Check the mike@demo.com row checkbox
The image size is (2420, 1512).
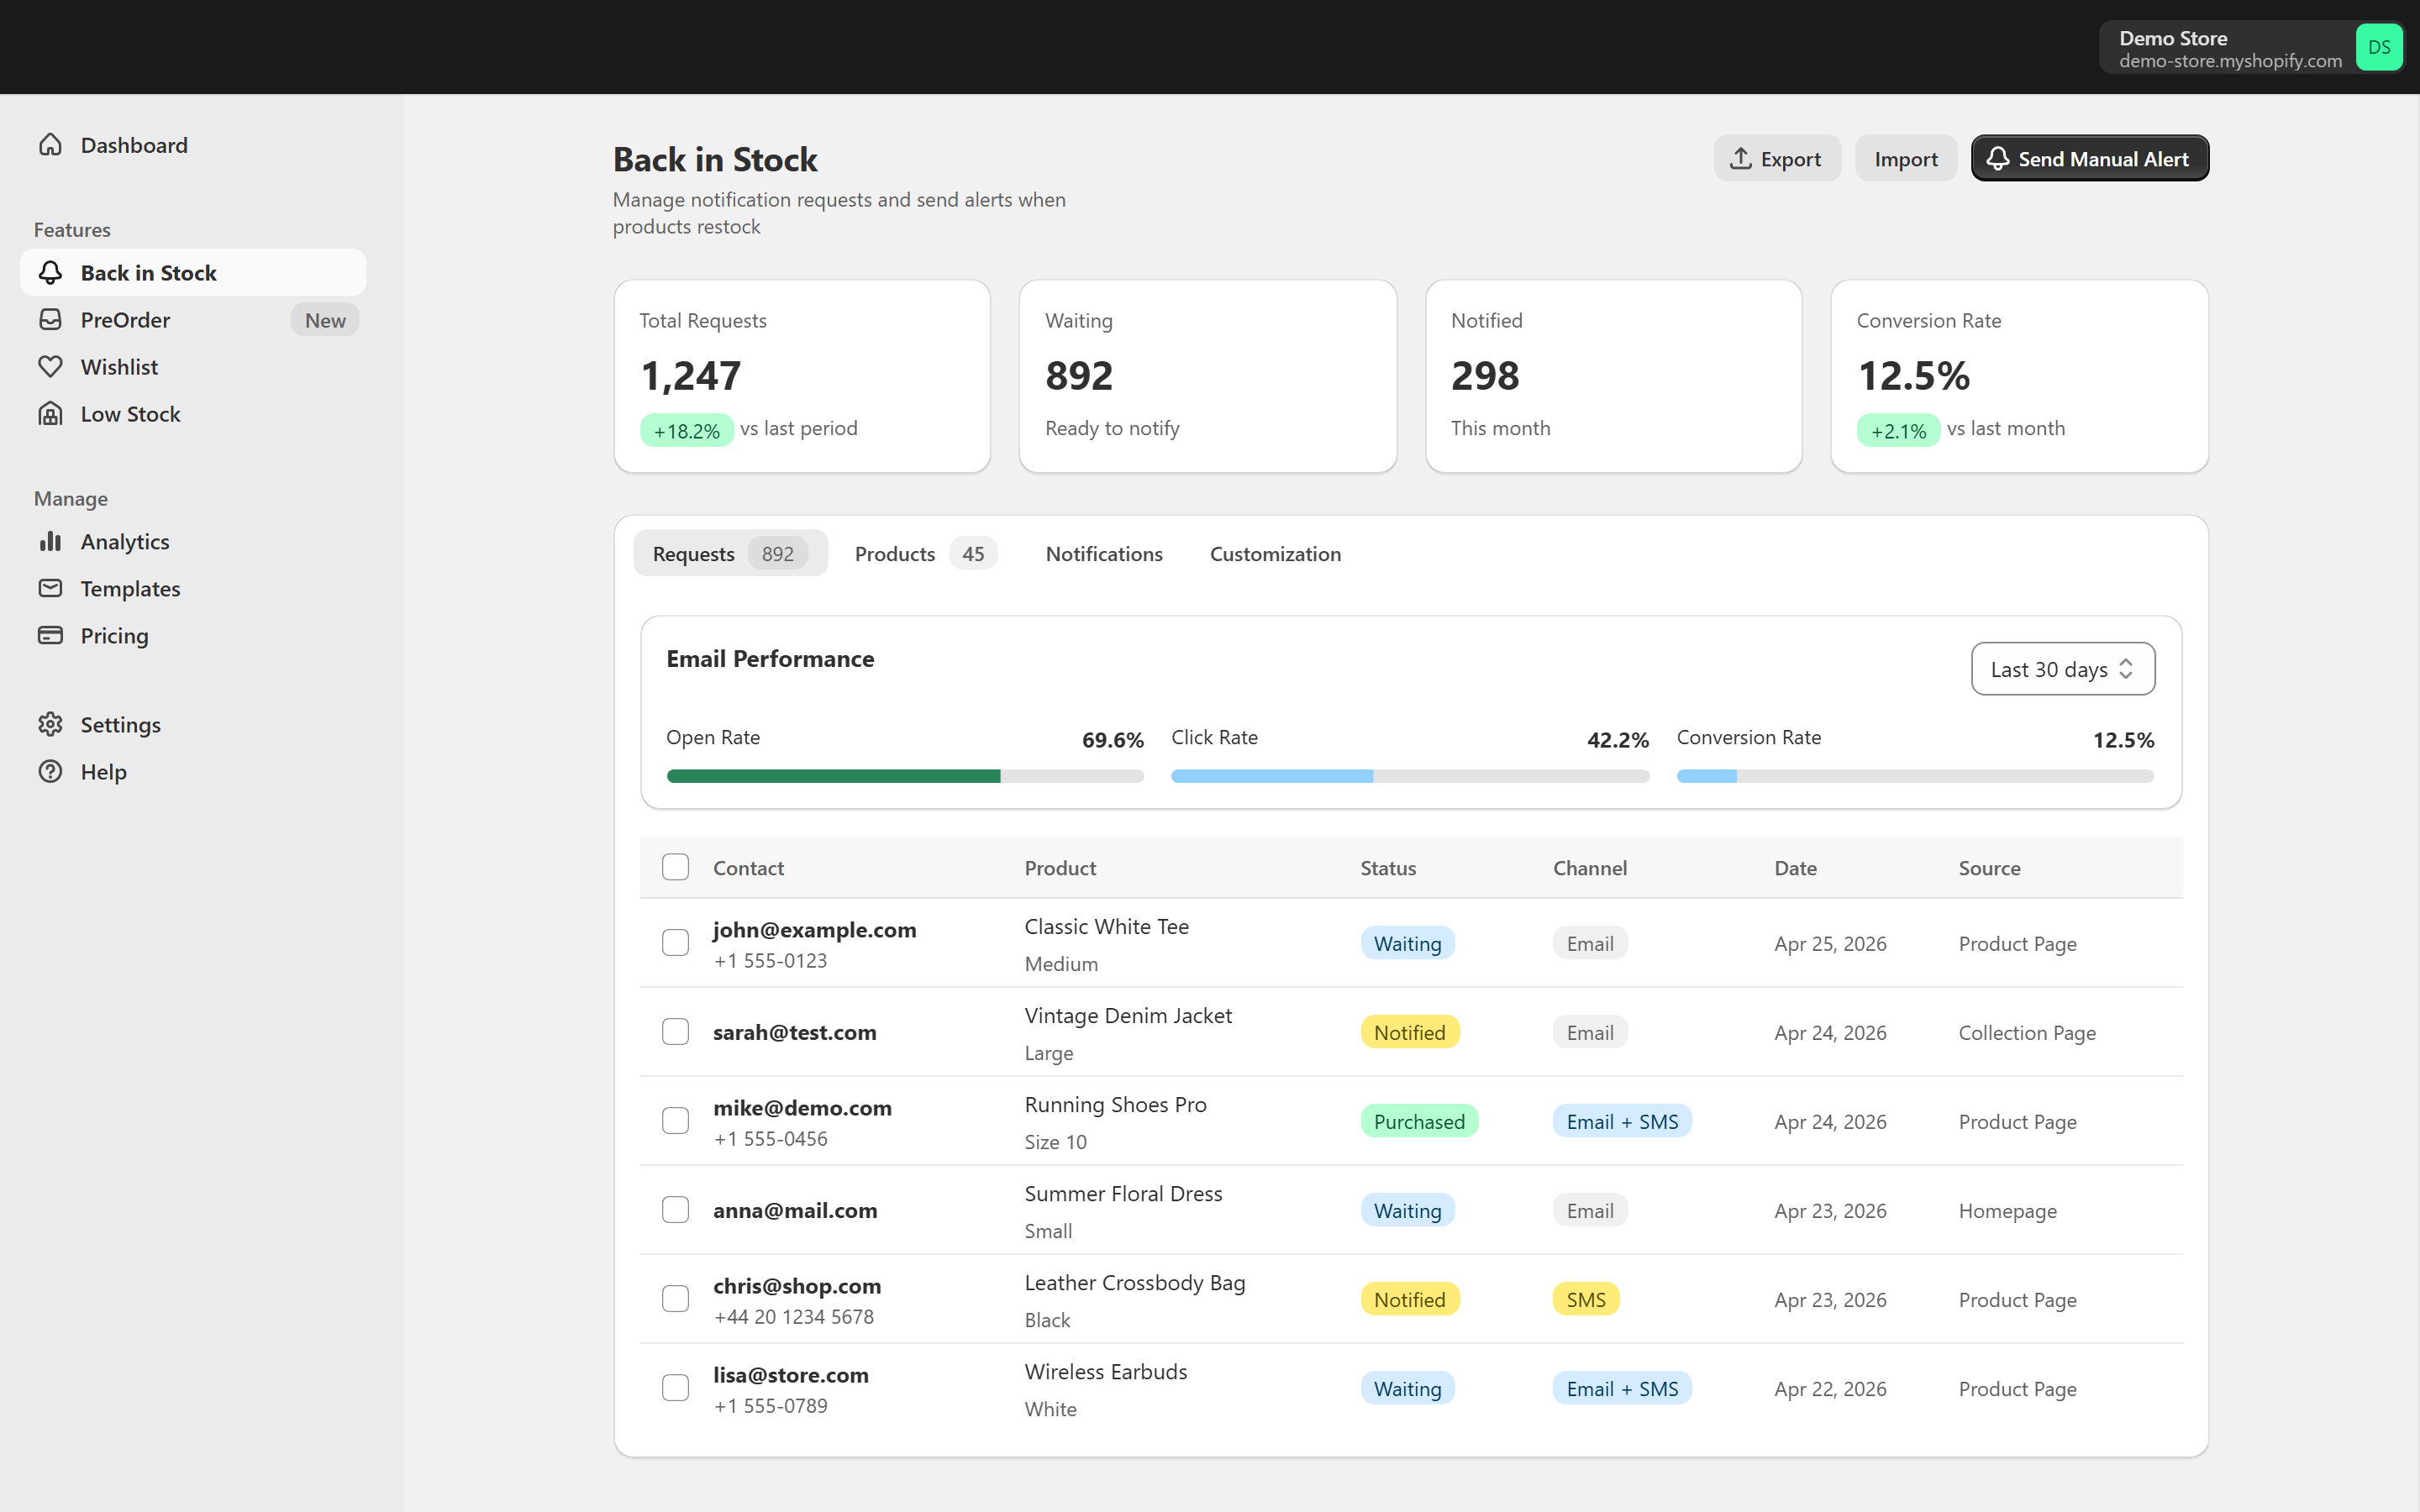point(676,1120)
